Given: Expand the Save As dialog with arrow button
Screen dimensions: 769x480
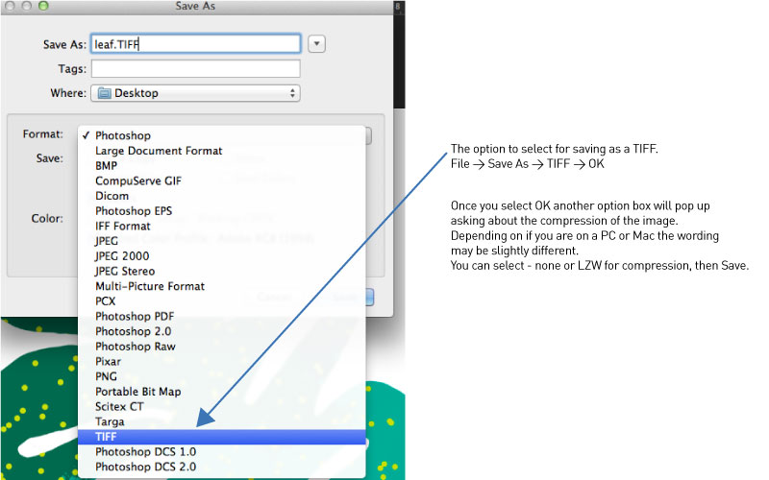Looking at the screenshot, I should [317, 44].
